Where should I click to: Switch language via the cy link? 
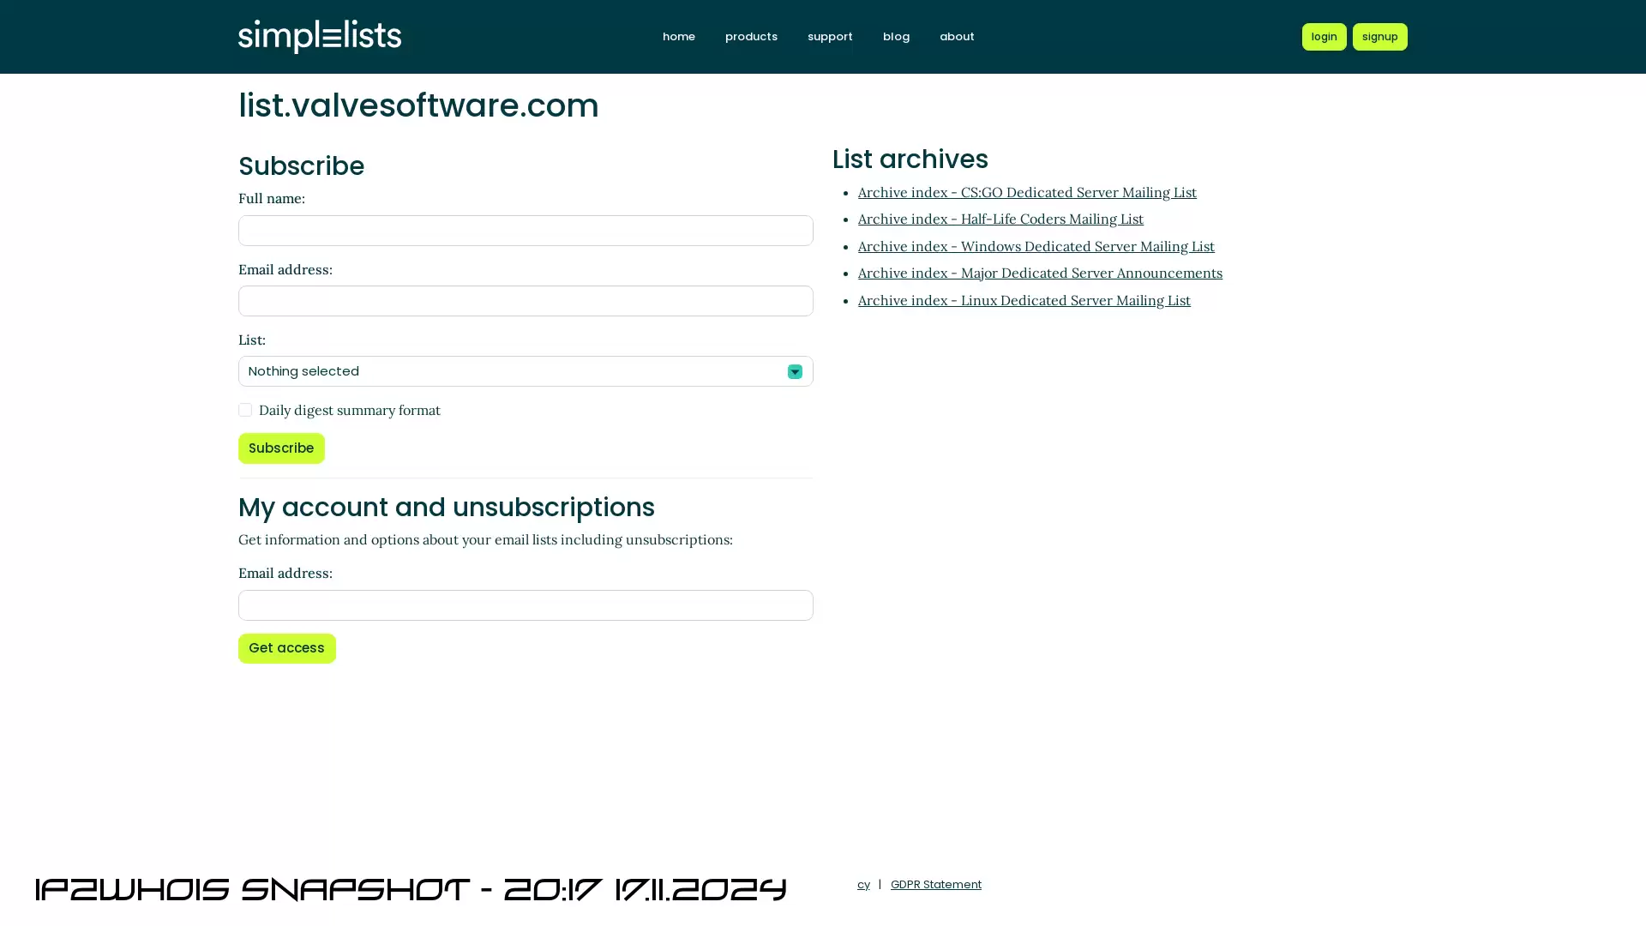[863, 885]
